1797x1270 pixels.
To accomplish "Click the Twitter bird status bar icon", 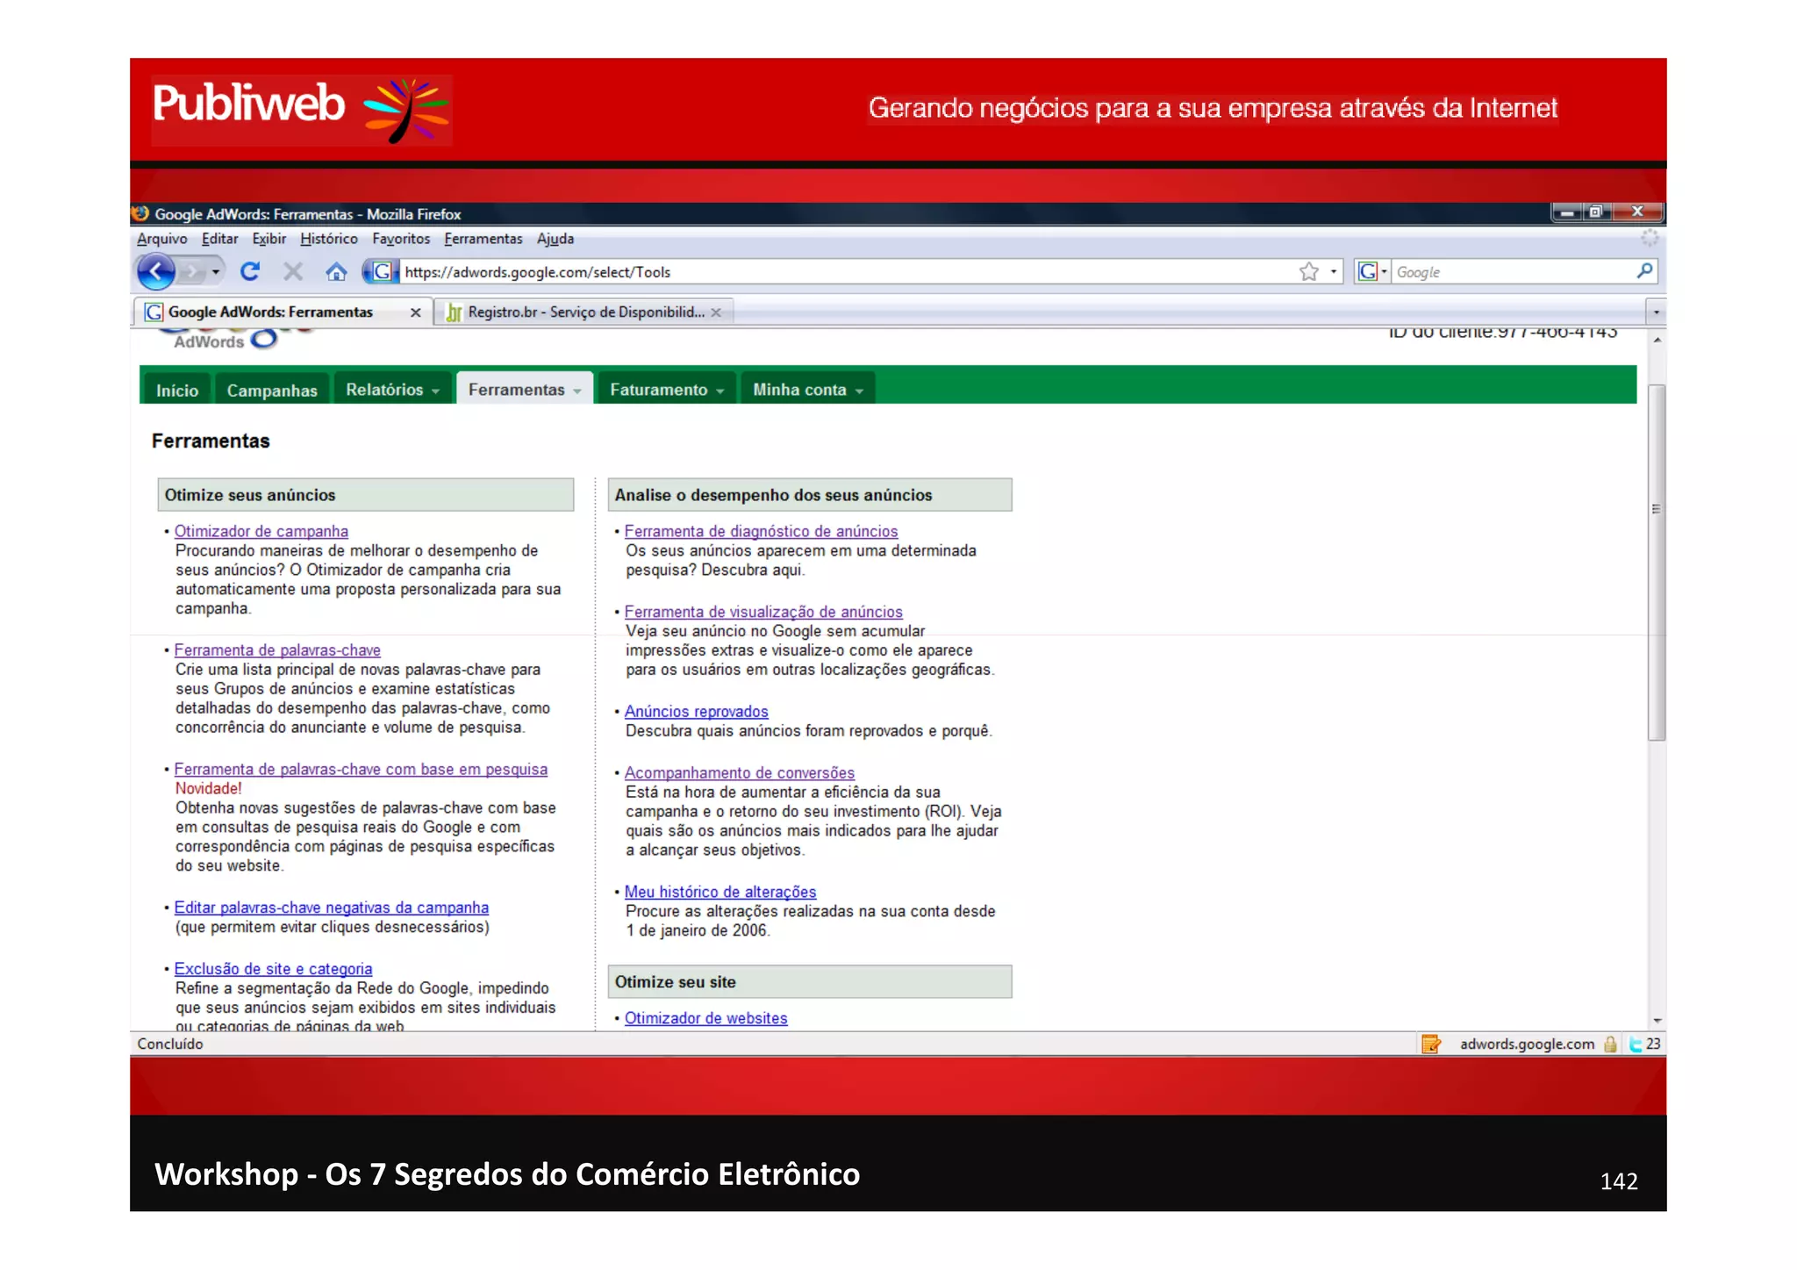I will (1636, 1044).
